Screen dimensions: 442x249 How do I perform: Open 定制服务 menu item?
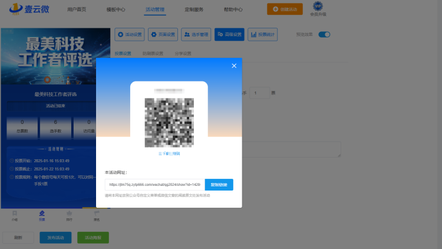click(194, 9)
